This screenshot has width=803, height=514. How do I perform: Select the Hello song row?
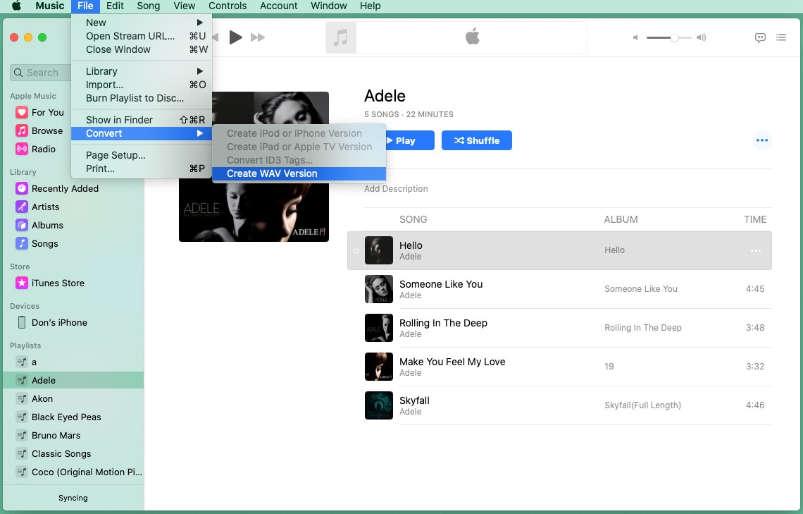(x=559, y=250)
